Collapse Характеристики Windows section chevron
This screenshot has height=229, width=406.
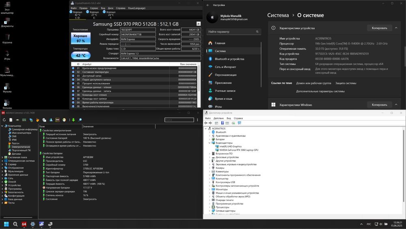click(x=396, y=105)
